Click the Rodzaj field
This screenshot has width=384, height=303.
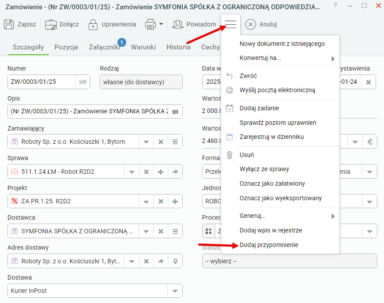(x=141, y=82)
